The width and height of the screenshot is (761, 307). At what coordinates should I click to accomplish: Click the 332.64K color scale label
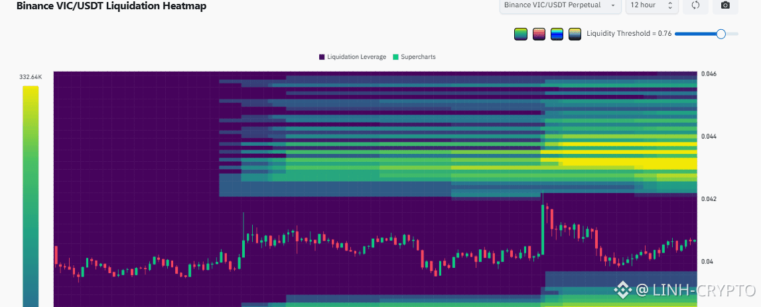click(31, 77)
